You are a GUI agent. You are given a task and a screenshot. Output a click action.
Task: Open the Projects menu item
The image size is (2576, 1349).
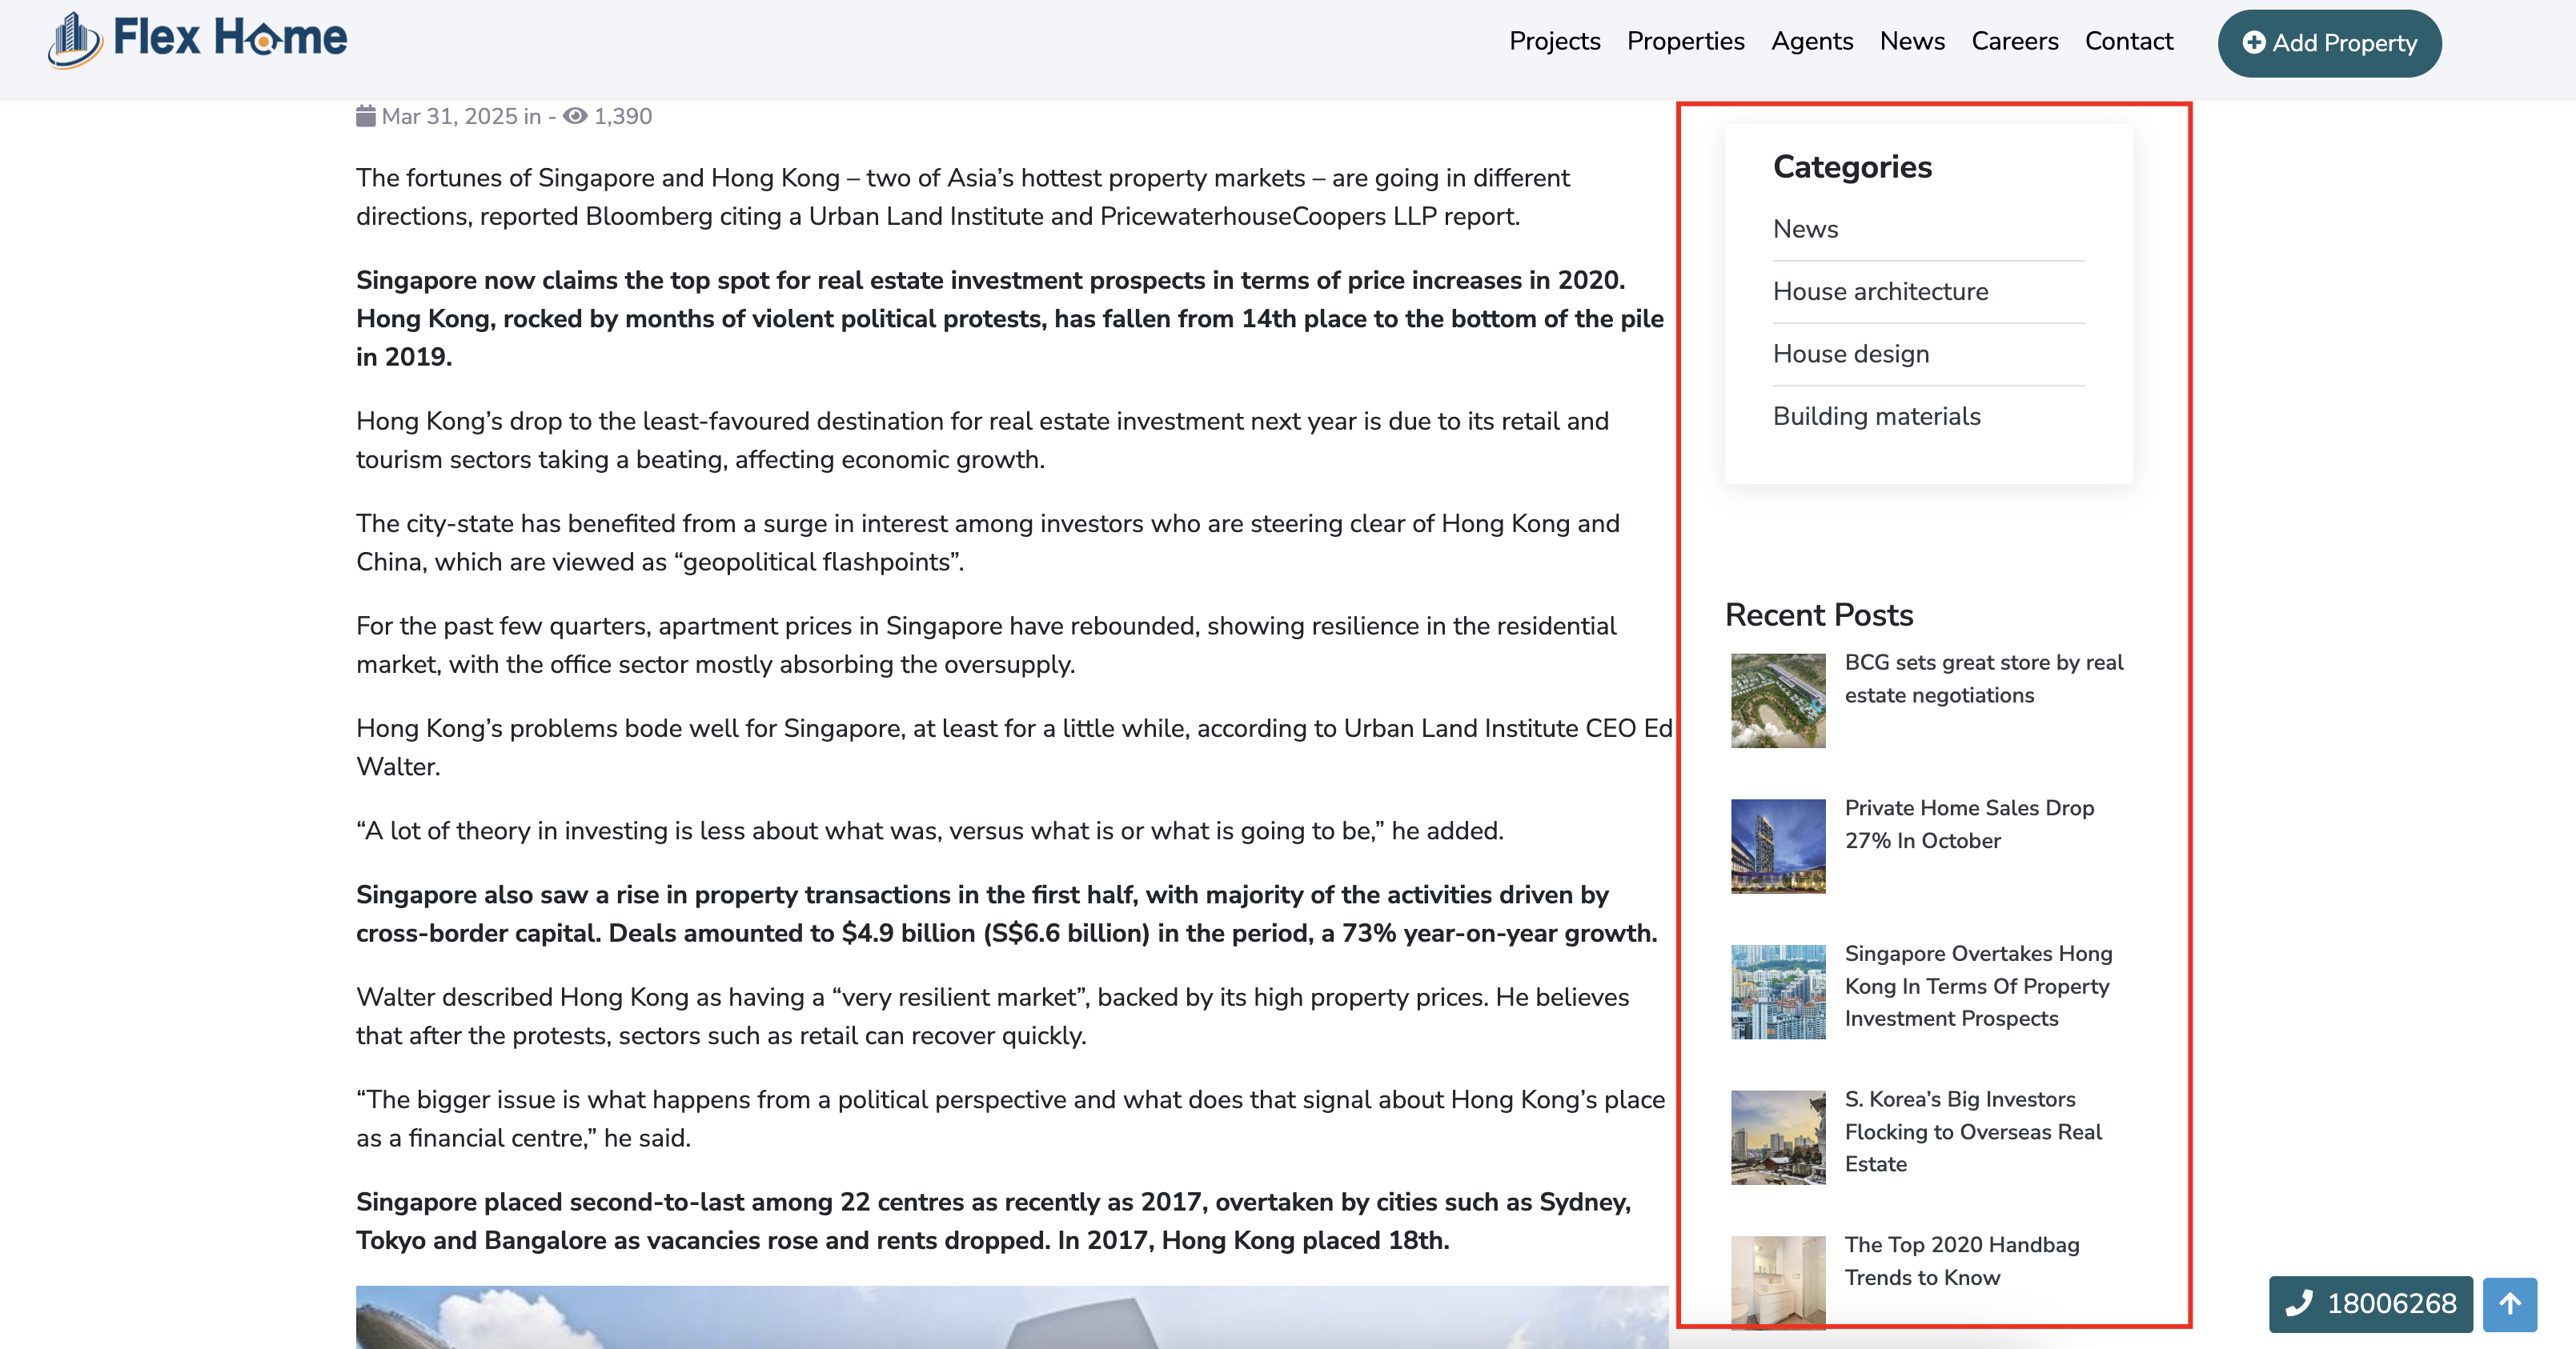pyautogui.click(x=1554, y=41)
